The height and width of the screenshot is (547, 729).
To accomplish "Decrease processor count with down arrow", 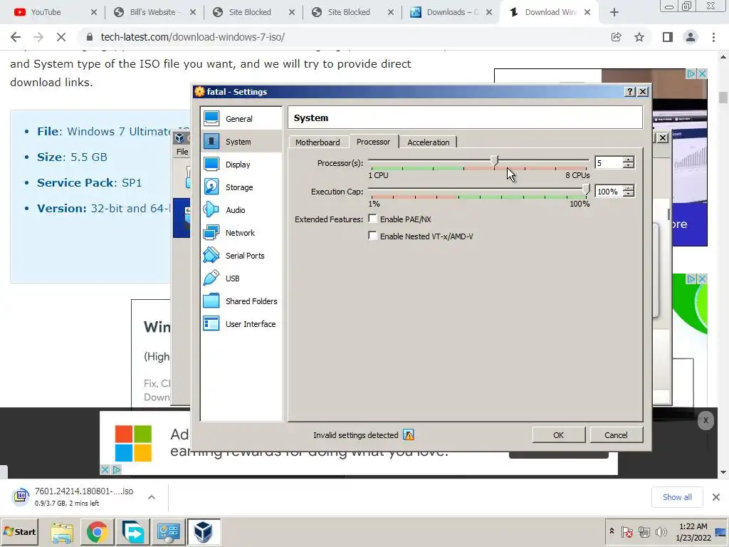I will pyautogui.click(x=629, y=165).
